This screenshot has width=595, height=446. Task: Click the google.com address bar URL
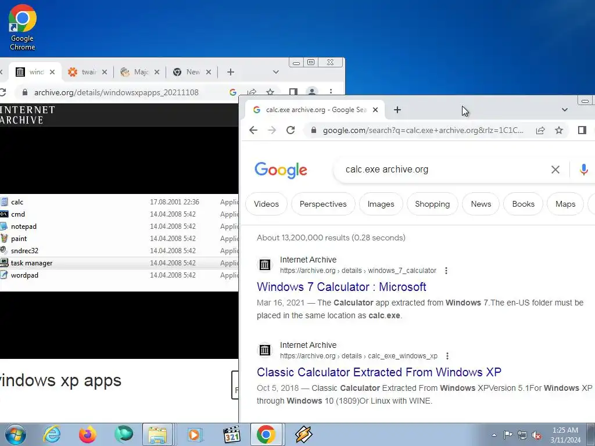coord(423,131)
